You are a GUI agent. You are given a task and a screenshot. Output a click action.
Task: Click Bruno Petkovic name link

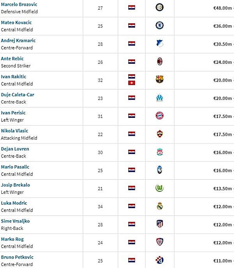tap(17, 257)
